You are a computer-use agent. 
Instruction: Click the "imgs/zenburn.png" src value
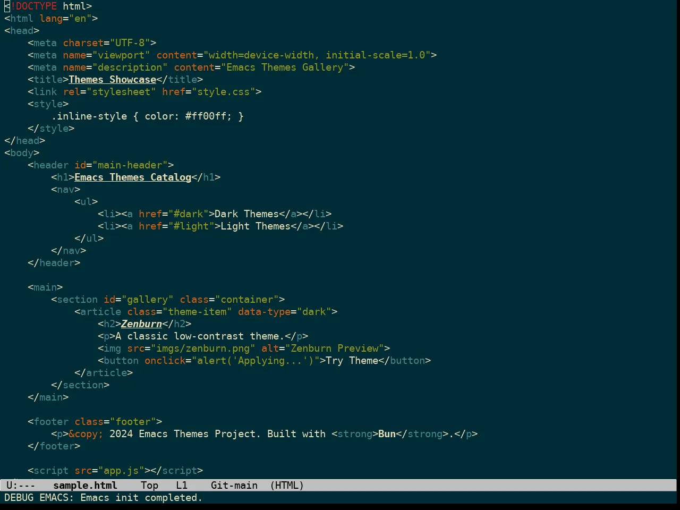click(x=203, y=348)
